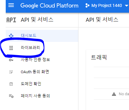This screenshot has height=110, width=129.
Task: Open the OAuth 동의 화면 item
Action: [x=42, y=72]
